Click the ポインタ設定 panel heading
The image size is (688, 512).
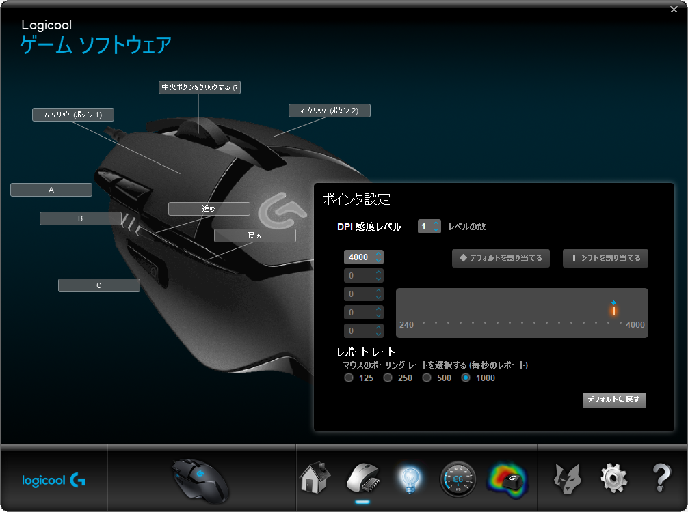(x=356, y=199)
